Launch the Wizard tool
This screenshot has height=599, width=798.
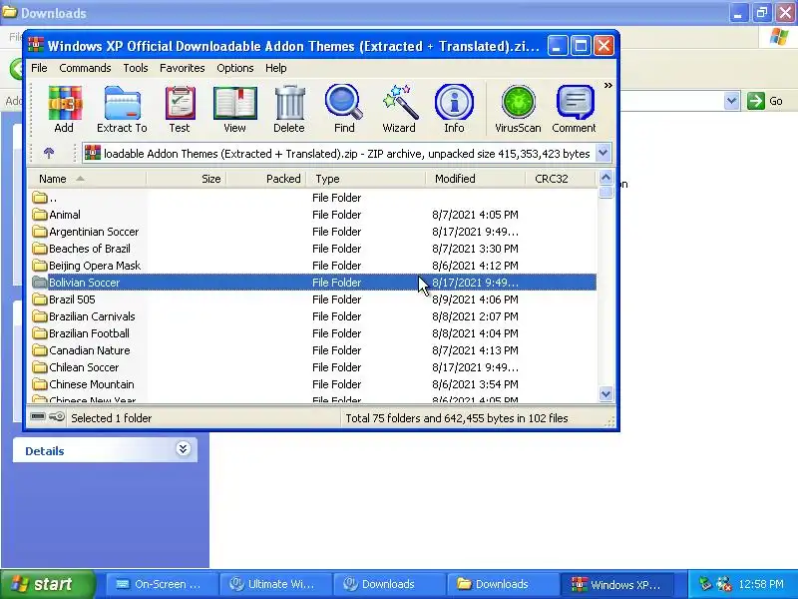[399, 109]
